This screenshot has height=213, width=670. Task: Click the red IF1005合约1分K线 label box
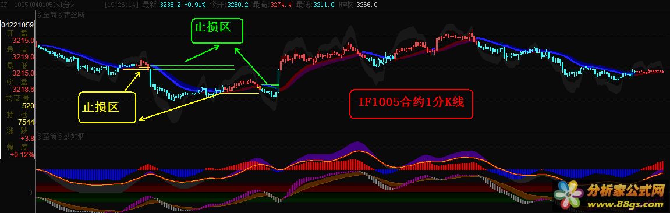(x=411, y=104)
